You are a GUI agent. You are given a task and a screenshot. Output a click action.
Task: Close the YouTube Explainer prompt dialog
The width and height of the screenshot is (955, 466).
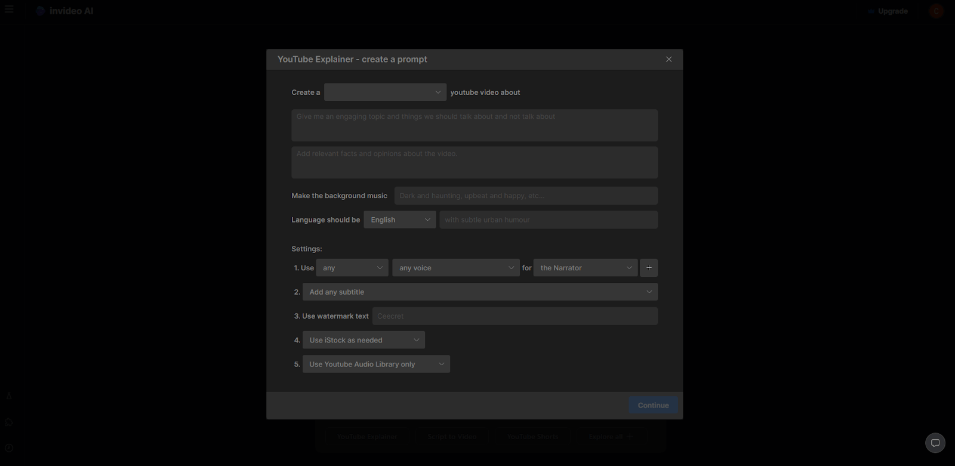668,59
